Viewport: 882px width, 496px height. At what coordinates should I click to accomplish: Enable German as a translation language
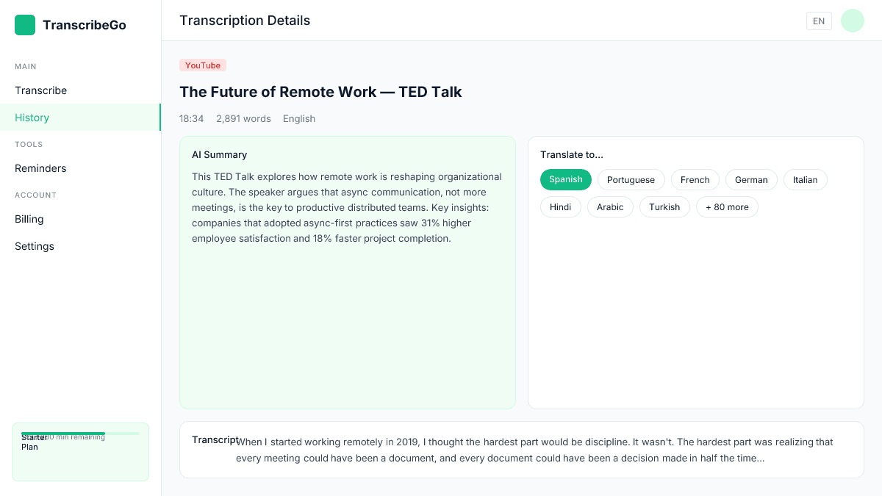(x=751, y=179)
